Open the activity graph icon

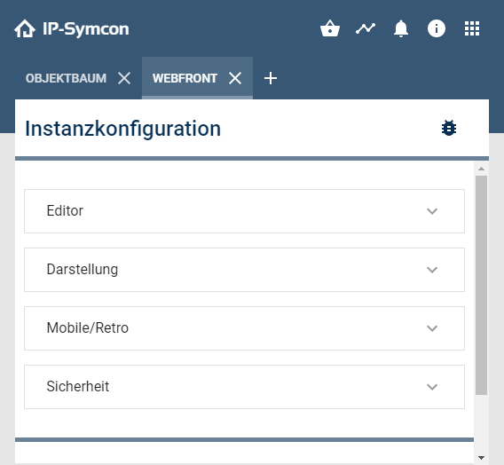[x=366, y=28]
